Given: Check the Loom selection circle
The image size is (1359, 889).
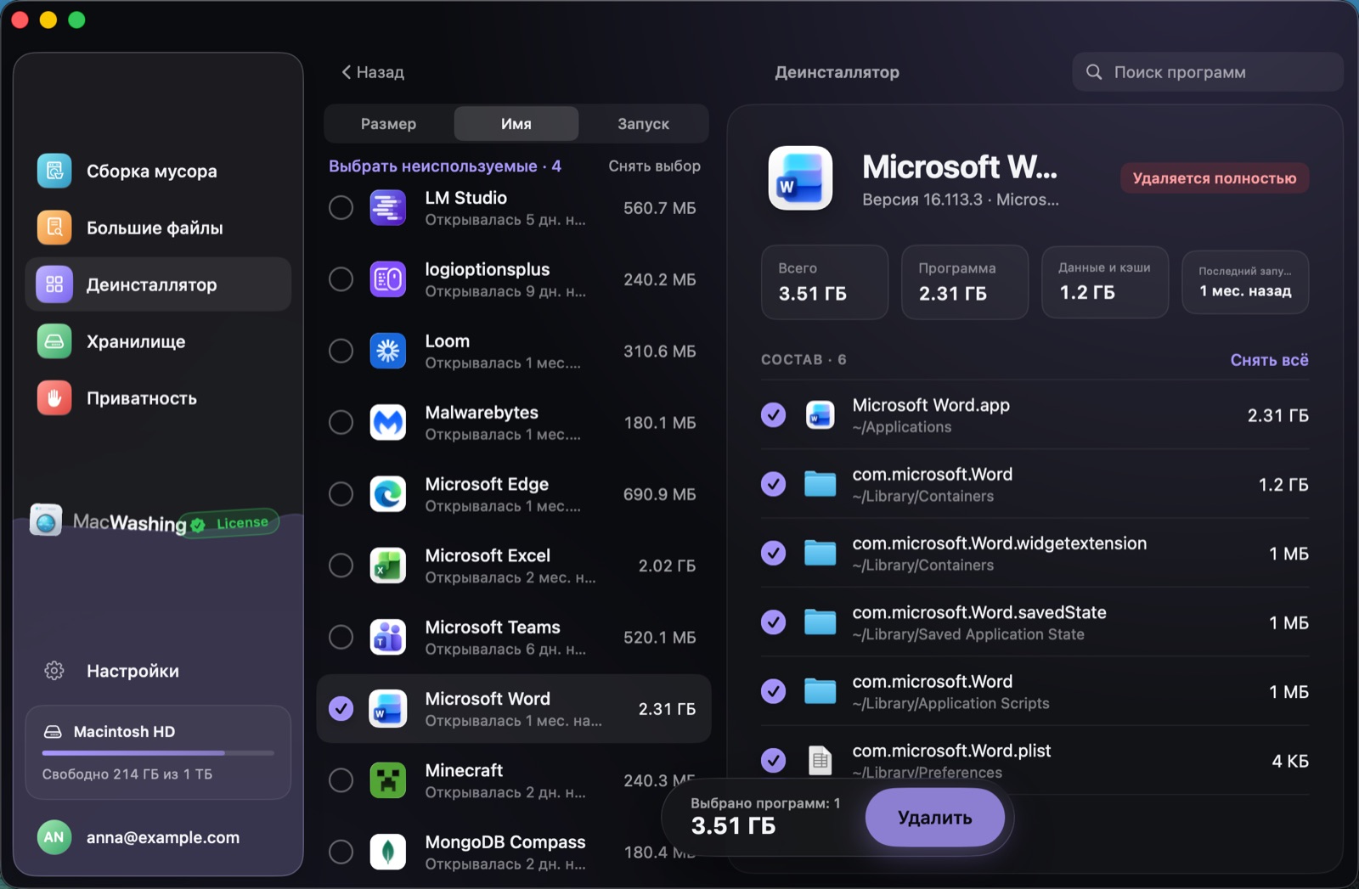Looking at the screenshot, I should click(x=341, y=351).
